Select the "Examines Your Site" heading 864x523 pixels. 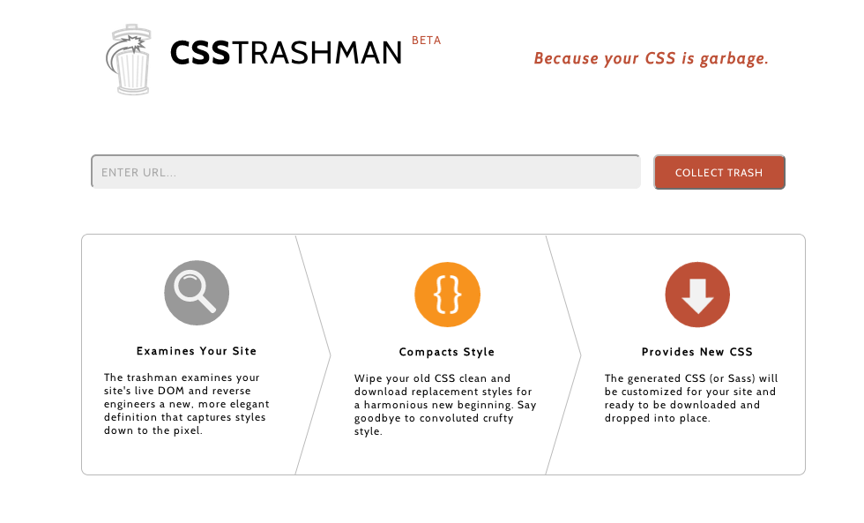[197, 351]
